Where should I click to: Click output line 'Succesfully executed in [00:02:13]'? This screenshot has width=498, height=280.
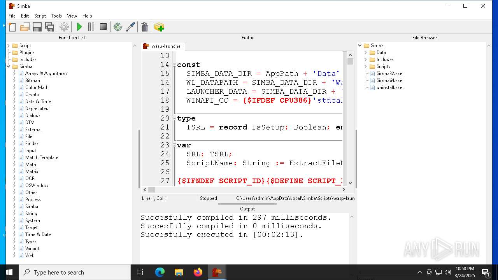(x=222, y=235)
